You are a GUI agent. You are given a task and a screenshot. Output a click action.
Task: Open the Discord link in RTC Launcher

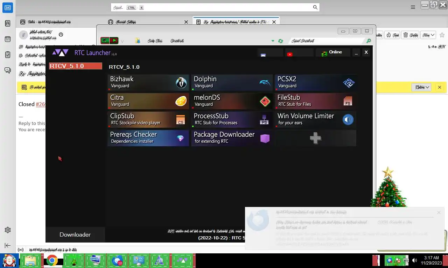[x=270, y=53]
